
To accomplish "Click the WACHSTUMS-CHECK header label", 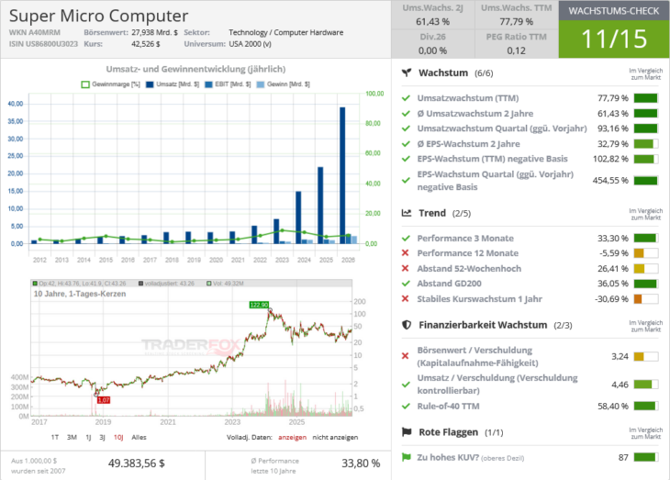I will [614, 11].
